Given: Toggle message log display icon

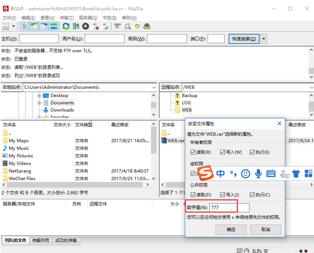Looking at the screenshot, I should 25,26.
